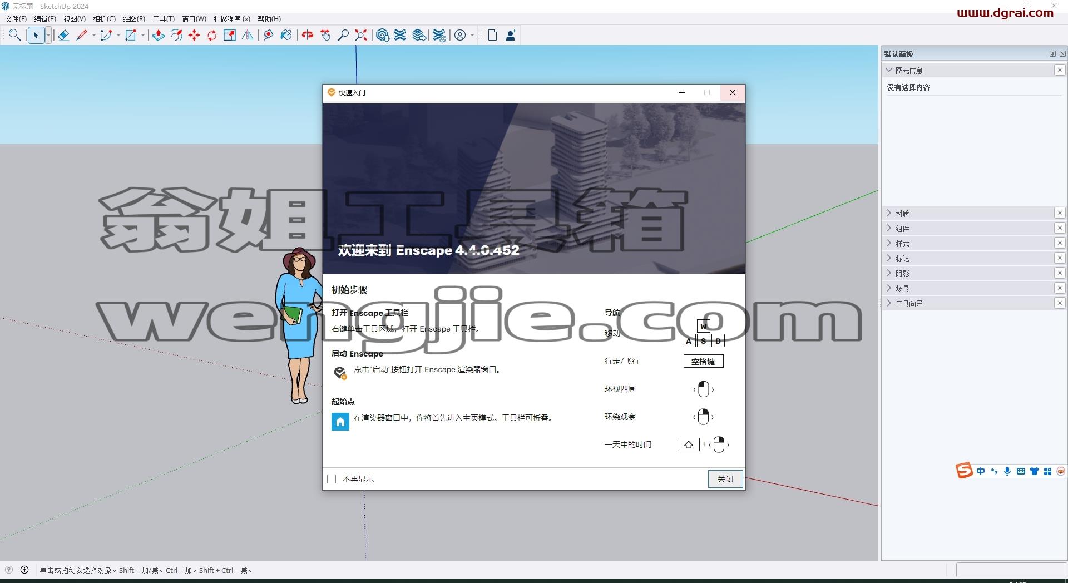Click the Enscape start icon in dialog
The image size is (1068, 583).
coord(340,372)
